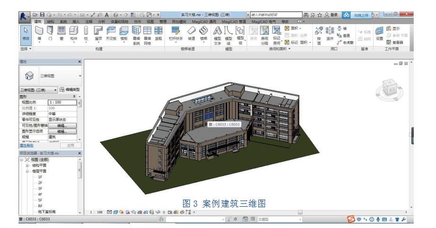Click the Text 'A' icon in quick access toolbar
The image size is (436, 228).
[107, 15]
